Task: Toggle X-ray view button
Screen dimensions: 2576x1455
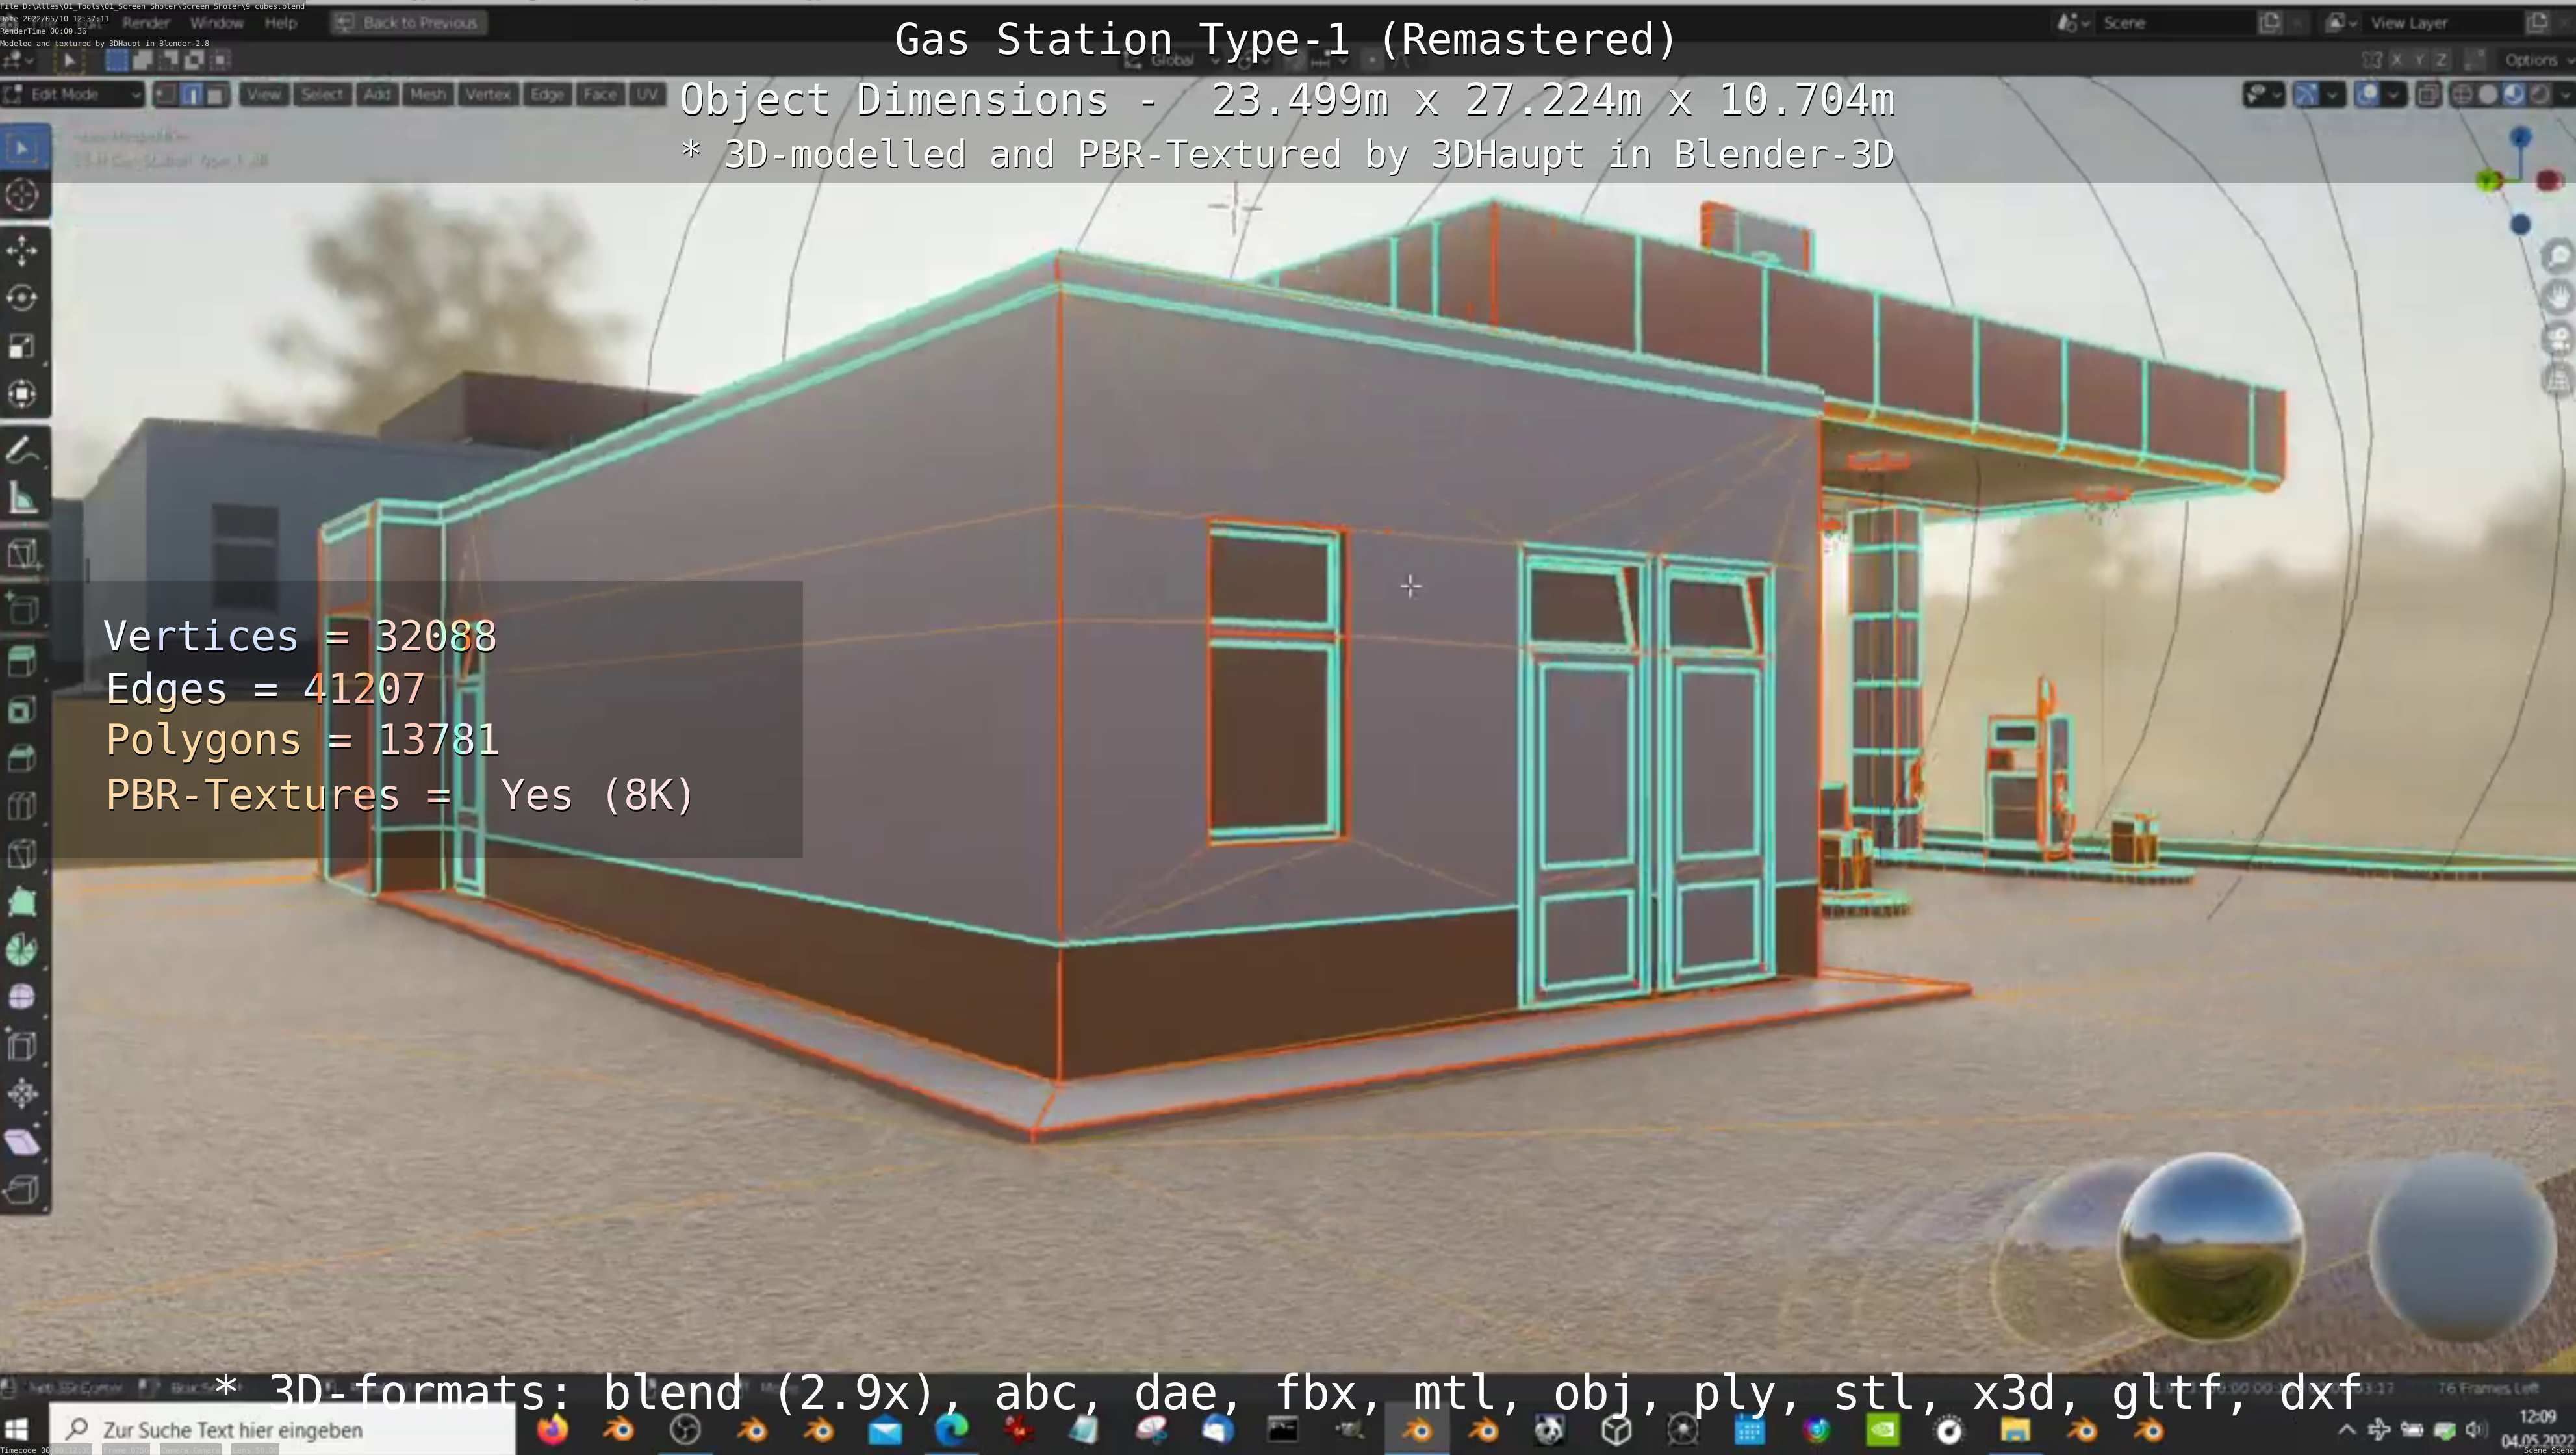Action: coord(2428,95)
